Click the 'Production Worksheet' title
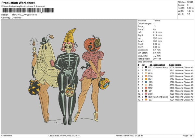This screenshot has height=138, width=195. [x=18, y=3]
